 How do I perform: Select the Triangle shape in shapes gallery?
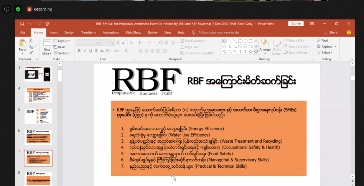(224, 46)
